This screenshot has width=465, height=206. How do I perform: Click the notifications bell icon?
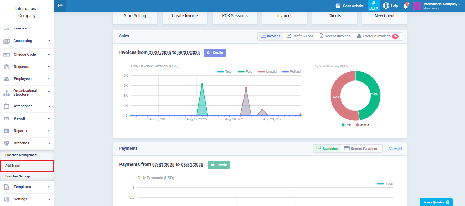tap(406, 6)
